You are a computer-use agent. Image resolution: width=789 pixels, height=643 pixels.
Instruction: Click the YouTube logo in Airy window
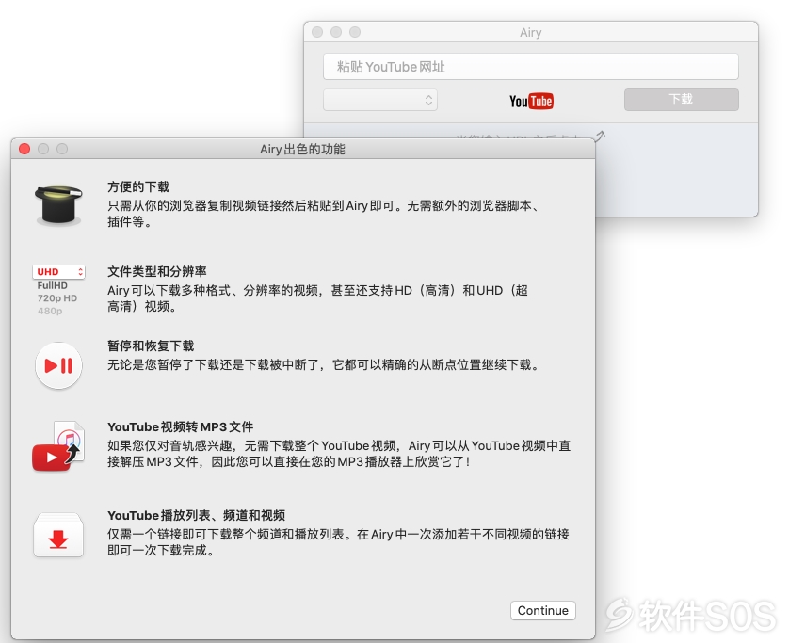(x=531, y=101)
